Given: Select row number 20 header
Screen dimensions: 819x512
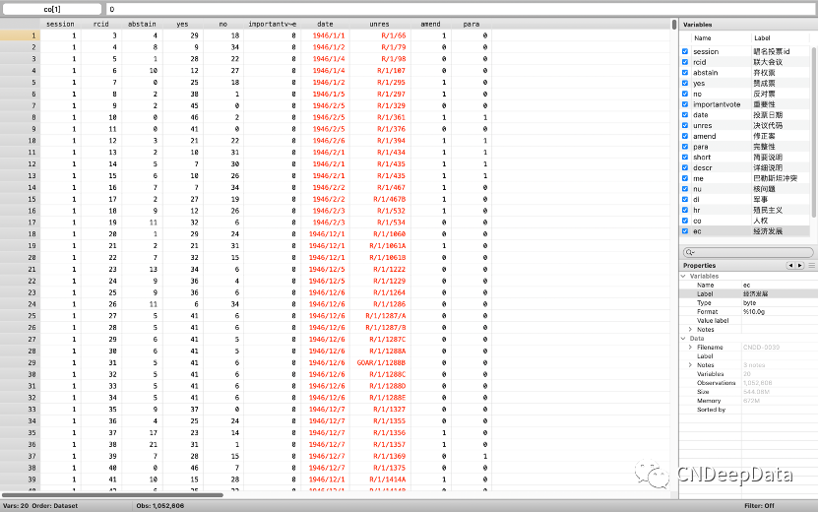Looking at the screenshot, I should (20, 258).
